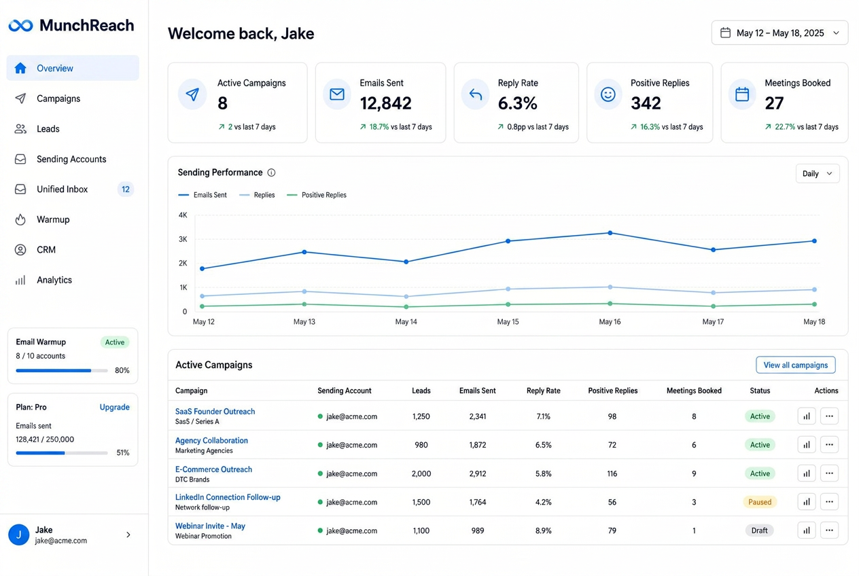Viewport: 859px width, 576px height.
Task: Click the MunchReach infinity logo
Action: click(20, 26)
